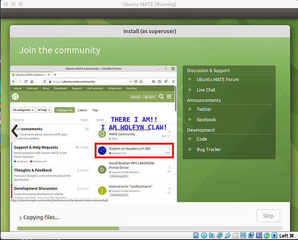Image resolution: width=298 pixels, height=240 pixels.
Task: Click the VirtualBox audio status icon
Action: coord(212,235)
